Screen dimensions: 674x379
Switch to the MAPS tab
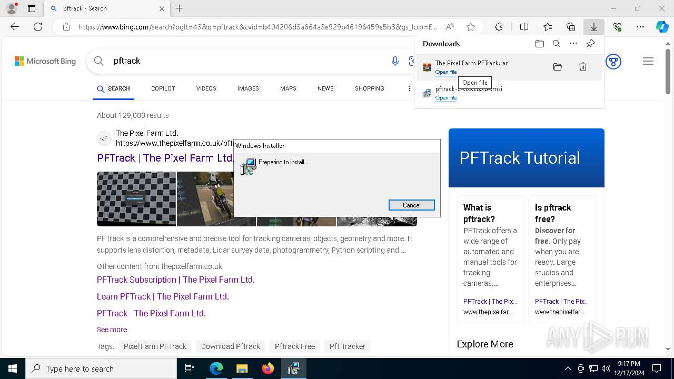[288, 88]
